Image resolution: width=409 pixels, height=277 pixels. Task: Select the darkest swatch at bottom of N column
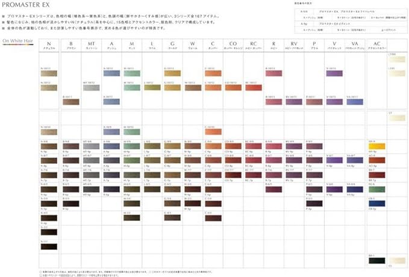point(49,246)
